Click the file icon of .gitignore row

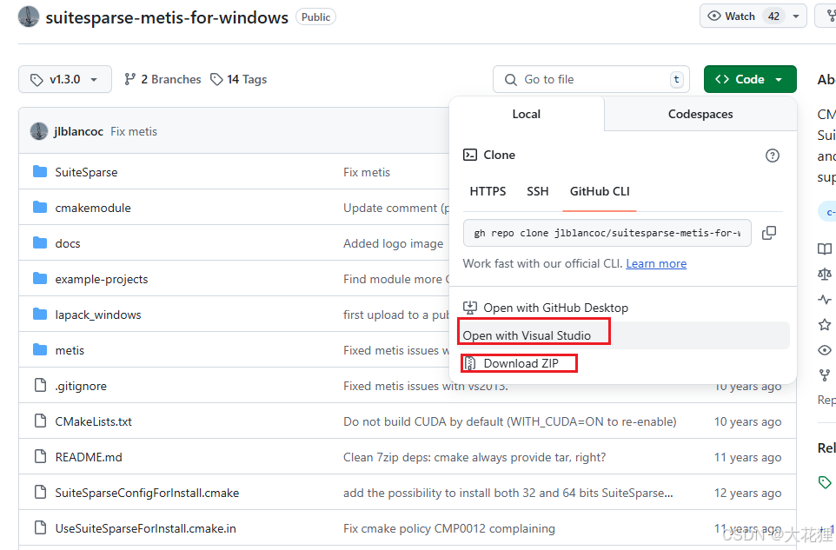coord(40,385)
